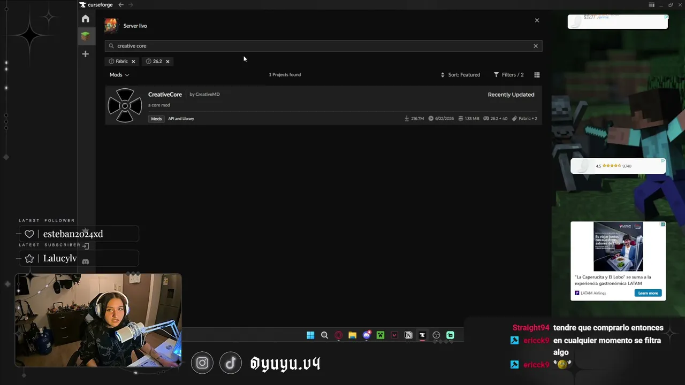Open the red chevron app in taskbar
Viewport: 685px width, 385px height.
click(x=394, y=335)
